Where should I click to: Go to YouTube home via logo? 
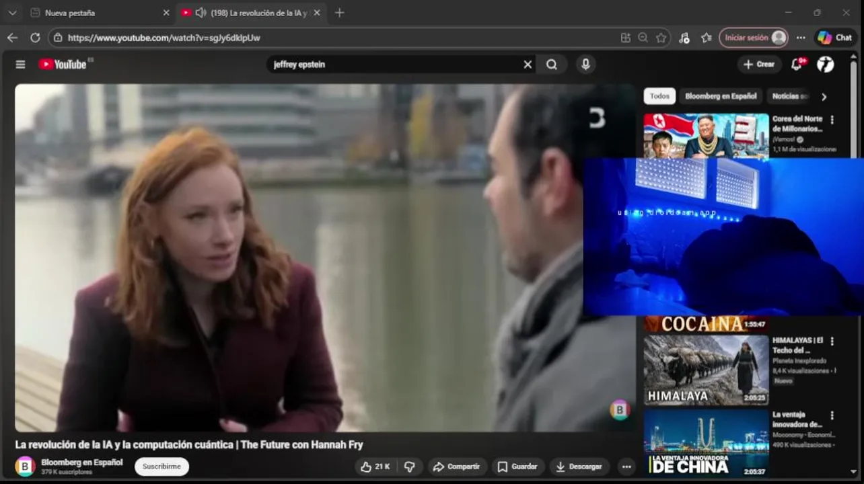tap(63, 65)
